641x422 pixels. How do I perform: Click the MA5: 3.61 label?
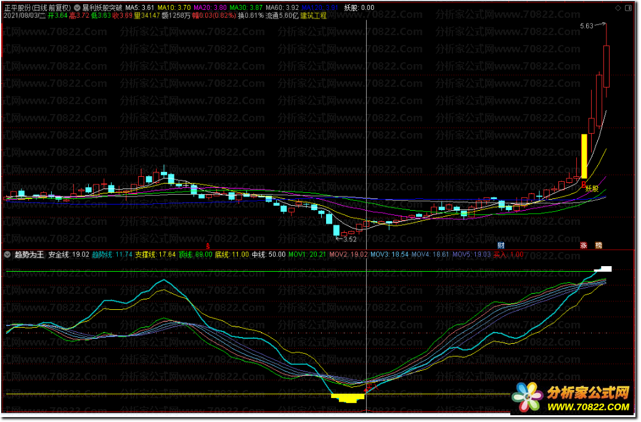coord(140,7)
